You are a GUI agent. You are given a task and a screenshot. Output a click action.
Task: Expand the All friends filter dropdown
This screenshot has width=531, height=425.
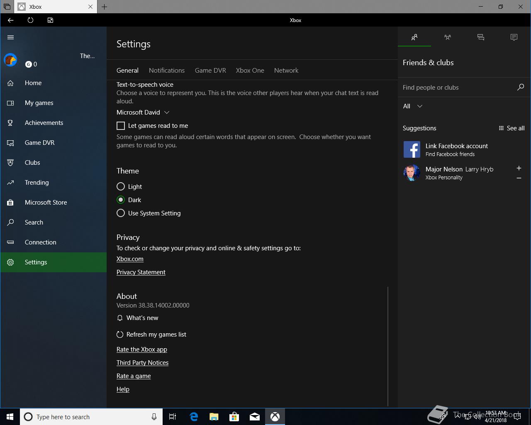[x=412, y=106]
